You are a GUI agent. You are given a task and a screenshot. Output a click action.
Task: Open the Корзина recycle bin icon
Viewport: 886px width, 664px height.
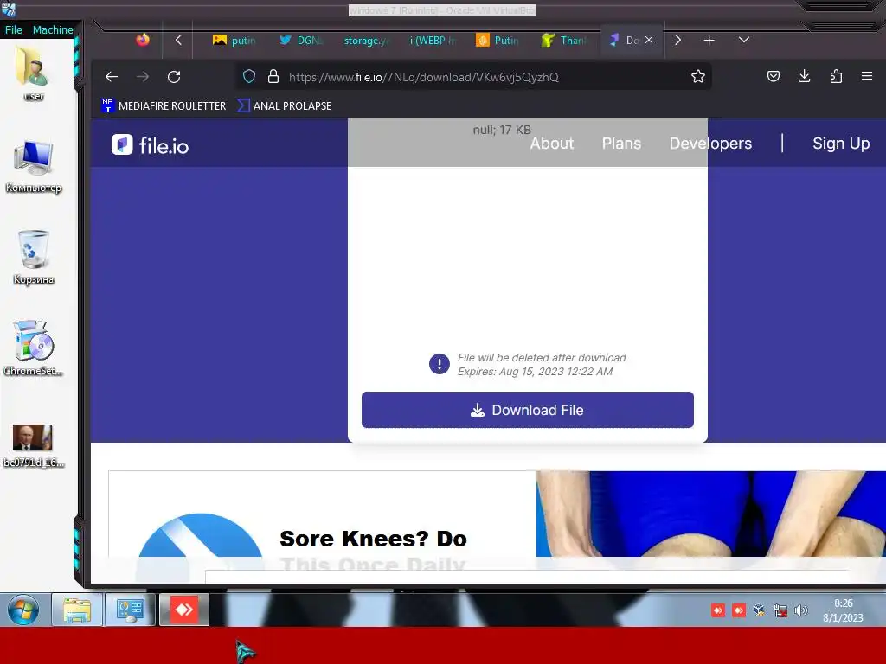34,258
